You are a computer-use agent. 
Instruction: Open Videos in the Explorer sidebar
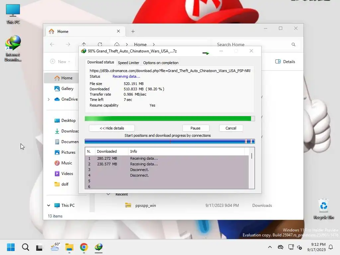pos(64,173)
